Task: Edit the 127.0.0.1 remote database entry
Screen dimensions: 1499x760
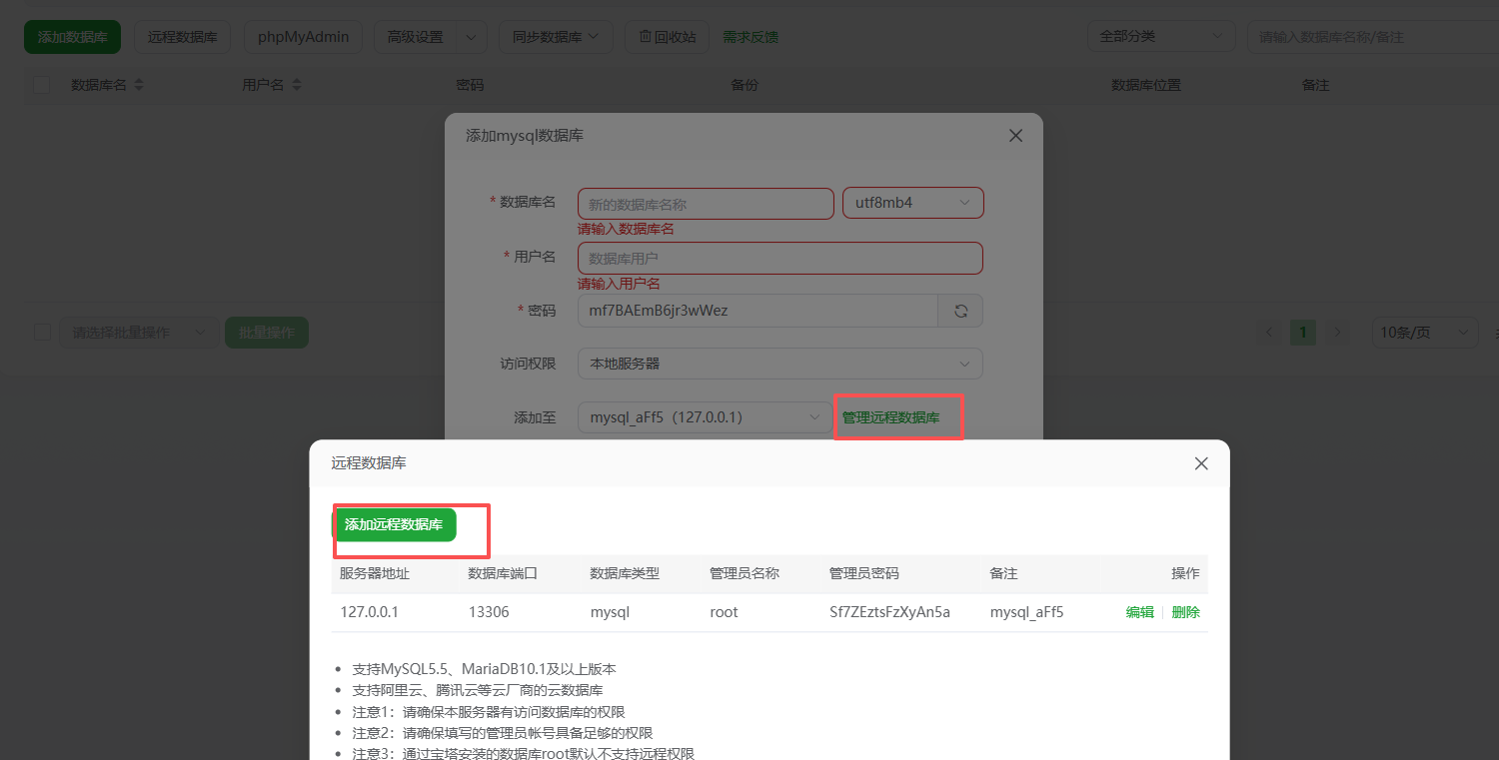Action: click(x=1139, y=611)
